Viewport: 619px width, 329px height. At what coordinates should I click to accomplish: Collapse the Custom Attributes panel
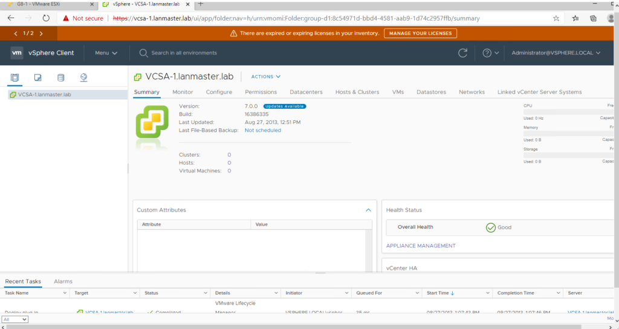(368, 210)
